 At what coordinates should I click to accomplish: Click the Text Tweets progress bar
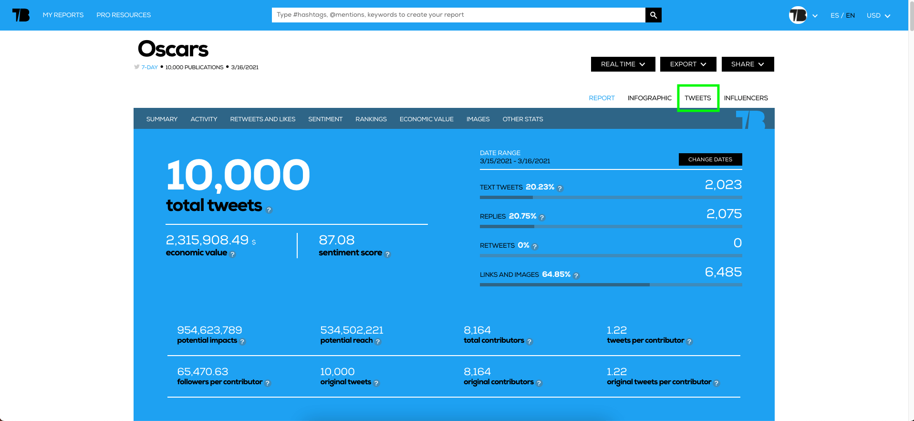(611, 197)
